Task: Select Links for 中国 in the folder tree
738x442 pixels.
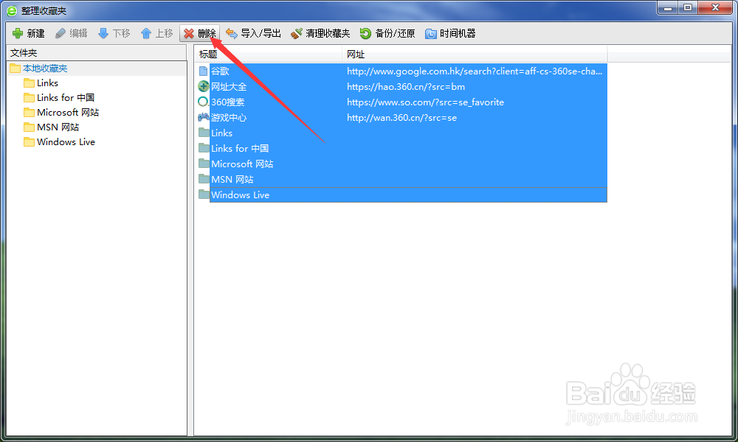Action: pyautogui.click(x=66, y=98)
